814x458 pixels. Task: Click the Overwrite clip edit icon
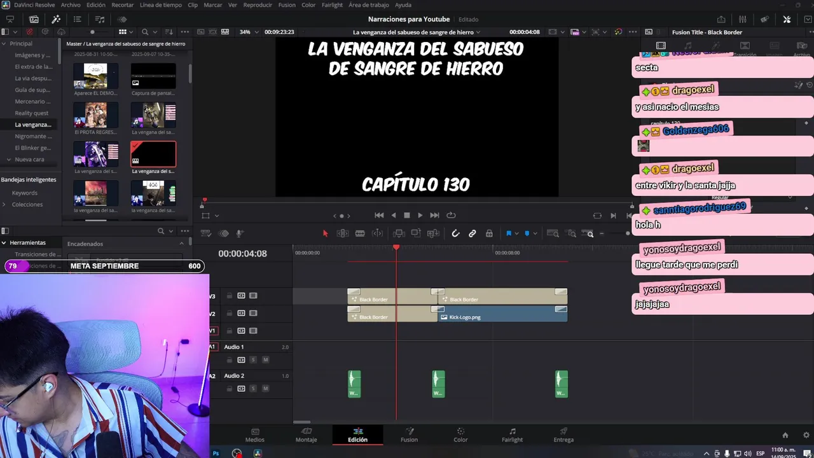[417, 233]
